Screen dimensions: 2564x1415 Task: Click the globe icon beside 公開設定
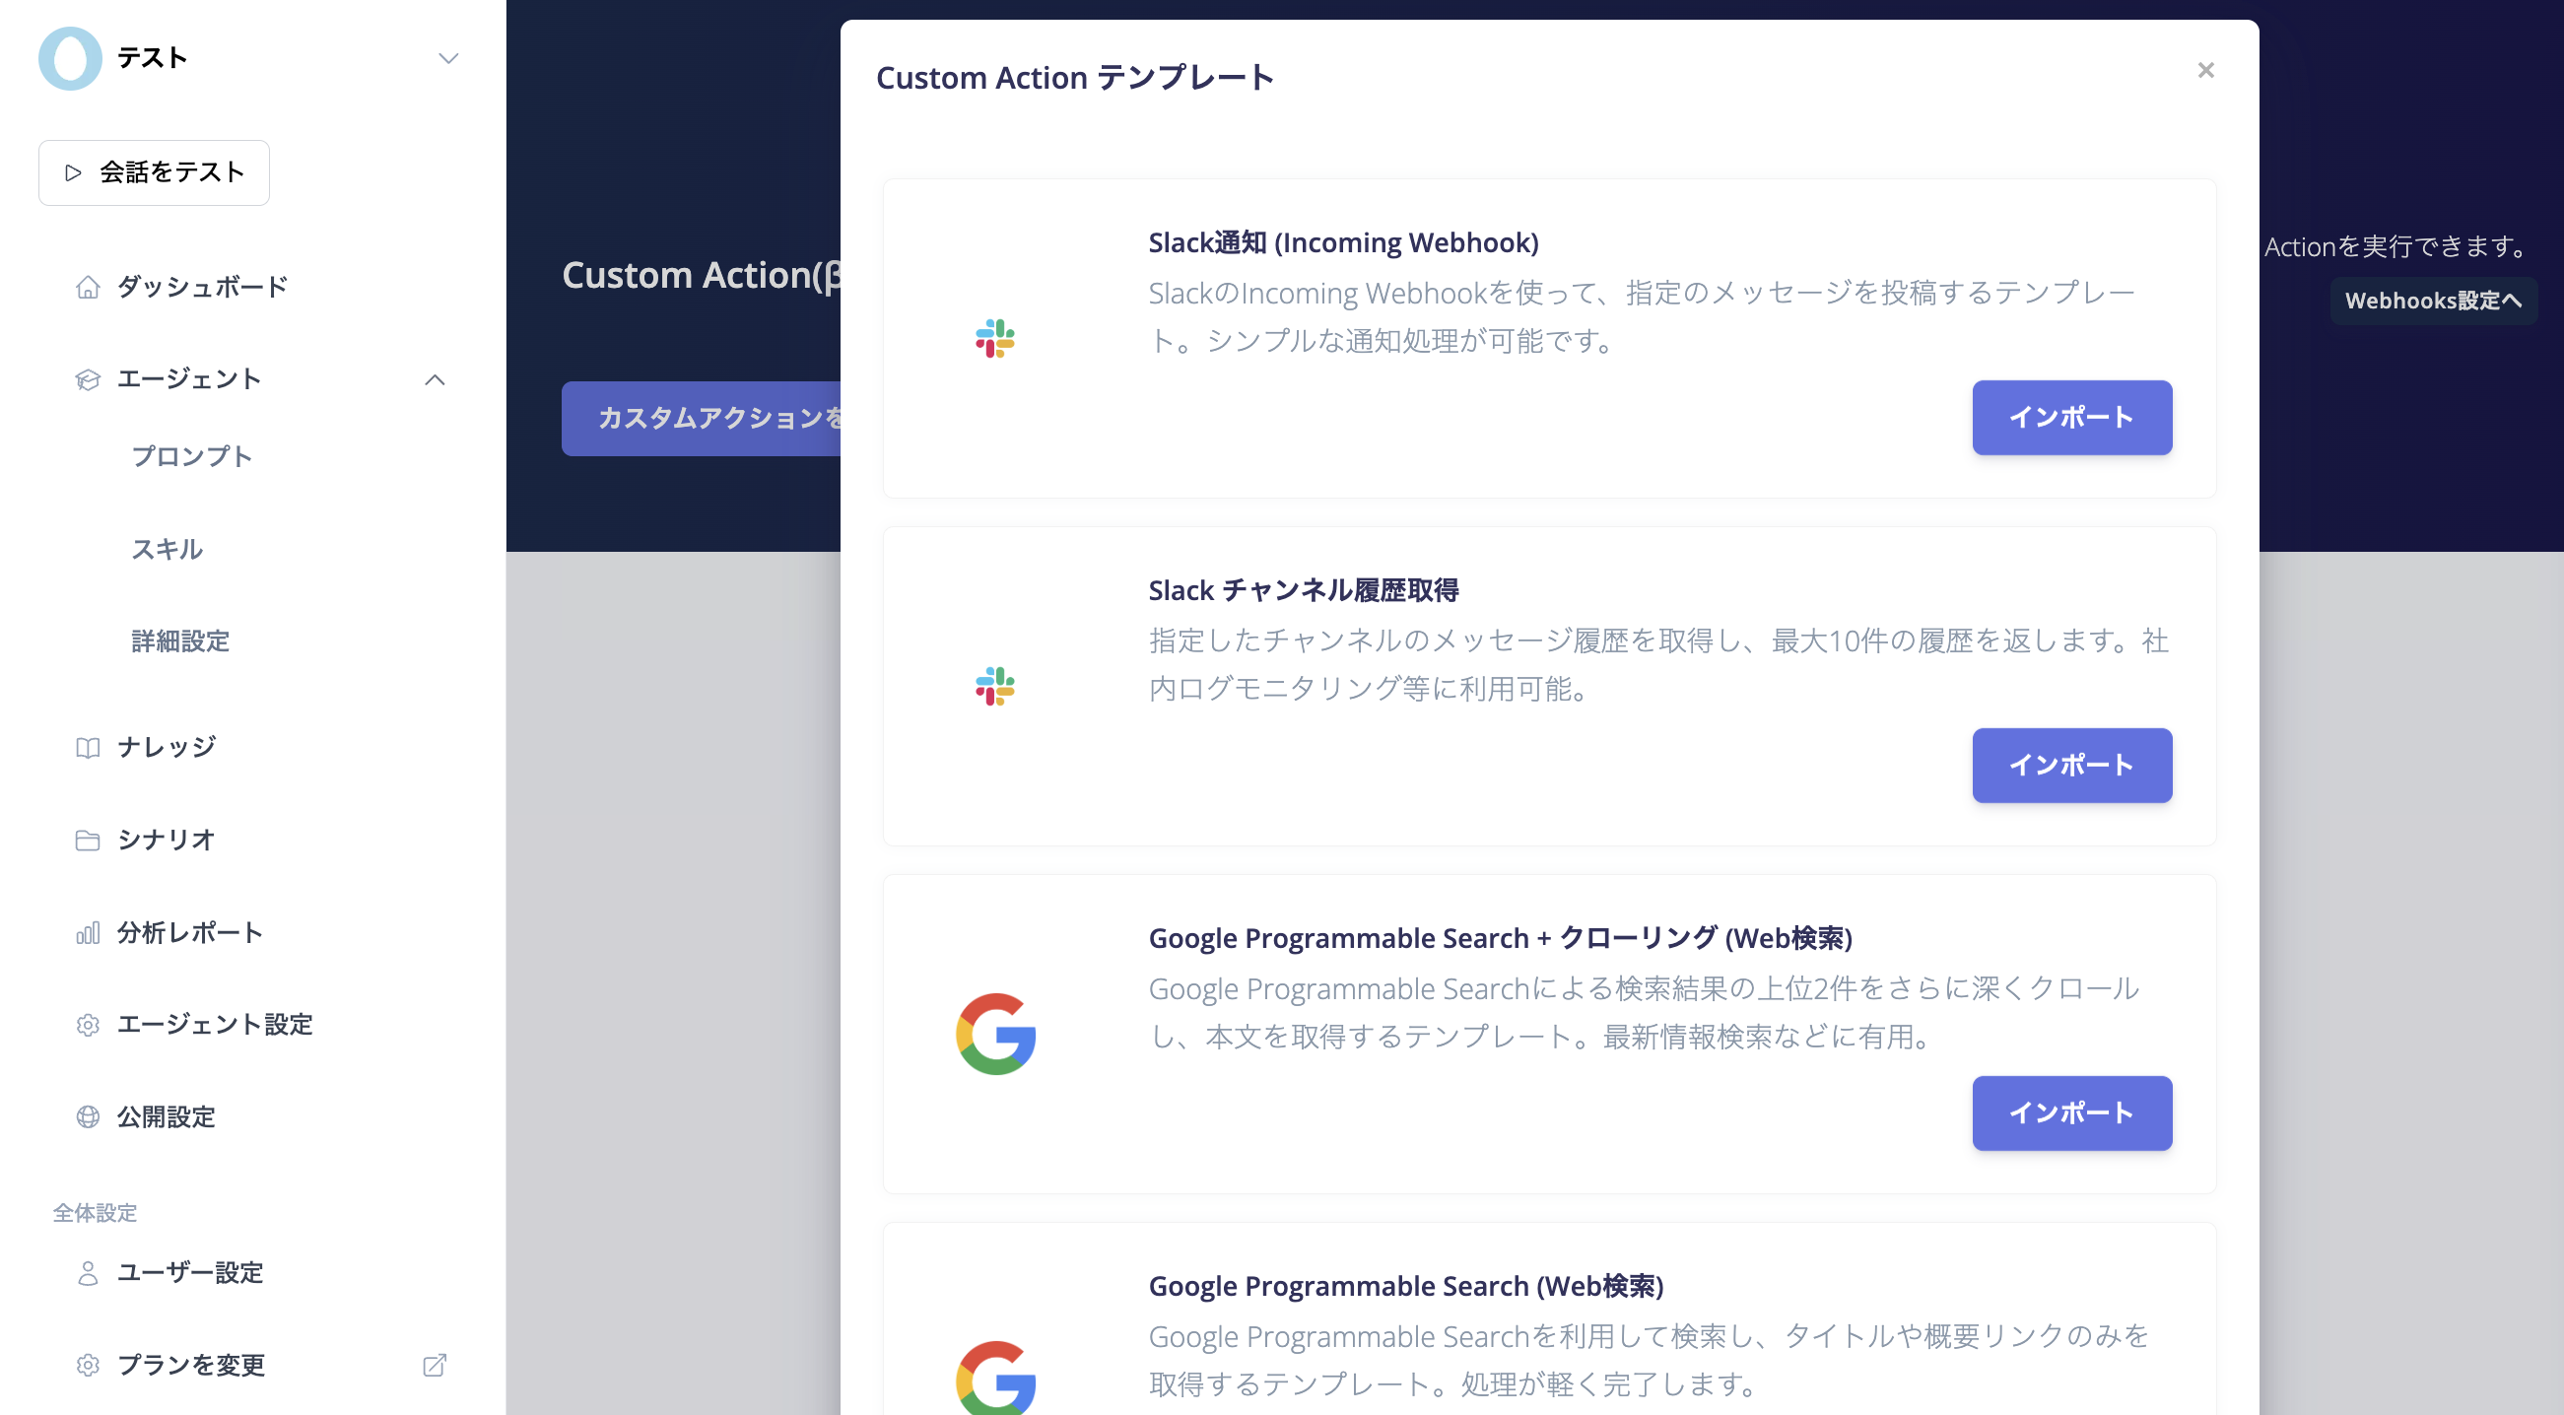(x=88, y=1116)
